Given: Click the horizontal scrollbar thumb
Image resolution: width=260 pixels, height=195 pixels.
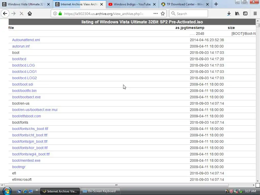Looking at the screenshot, I should [x=116, y=185].
